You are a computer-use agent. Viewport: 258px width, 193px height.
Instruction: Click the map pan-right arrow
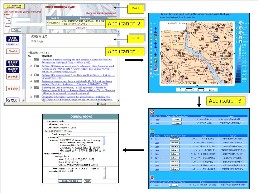point(234,53)
